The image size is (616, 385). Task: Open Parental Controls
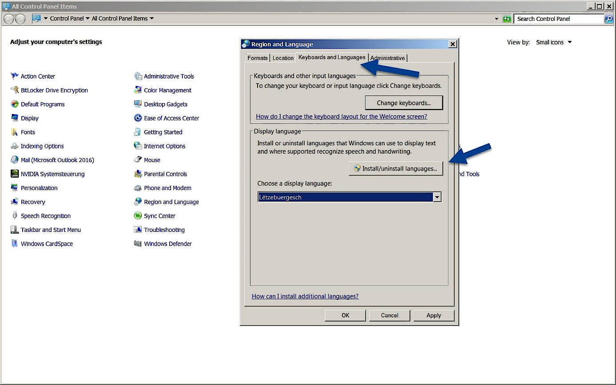(x=164, y=174)
